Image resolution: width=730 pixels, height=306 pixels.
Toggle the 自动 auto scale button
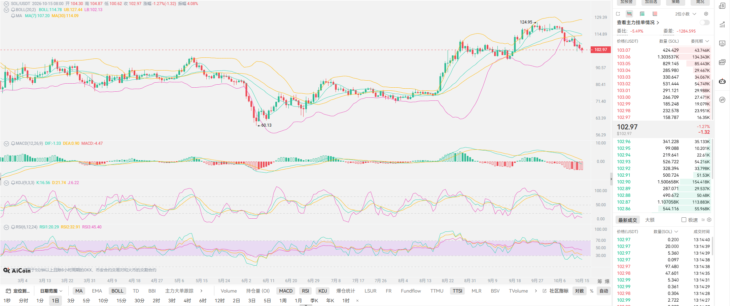click(604, 291)
